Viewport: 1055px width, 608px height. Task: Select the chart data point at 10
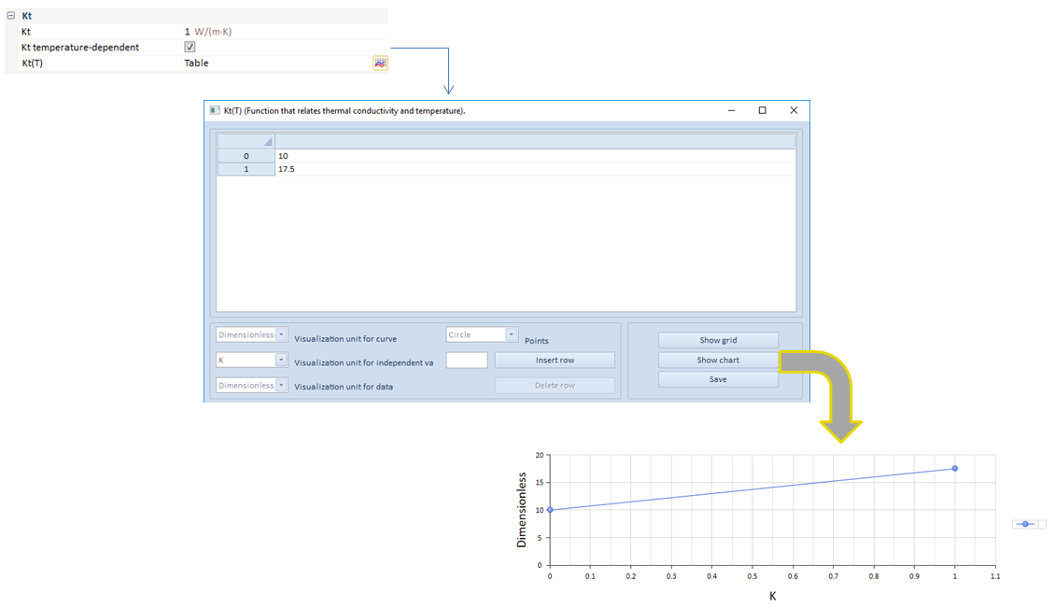(550, 510)
